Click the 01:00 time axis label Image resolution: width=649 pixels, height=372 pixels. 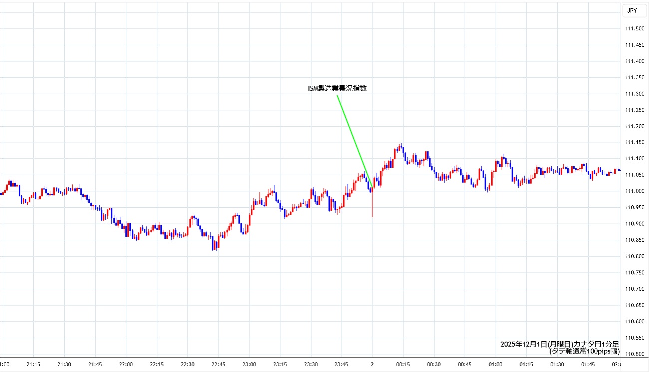495,364
